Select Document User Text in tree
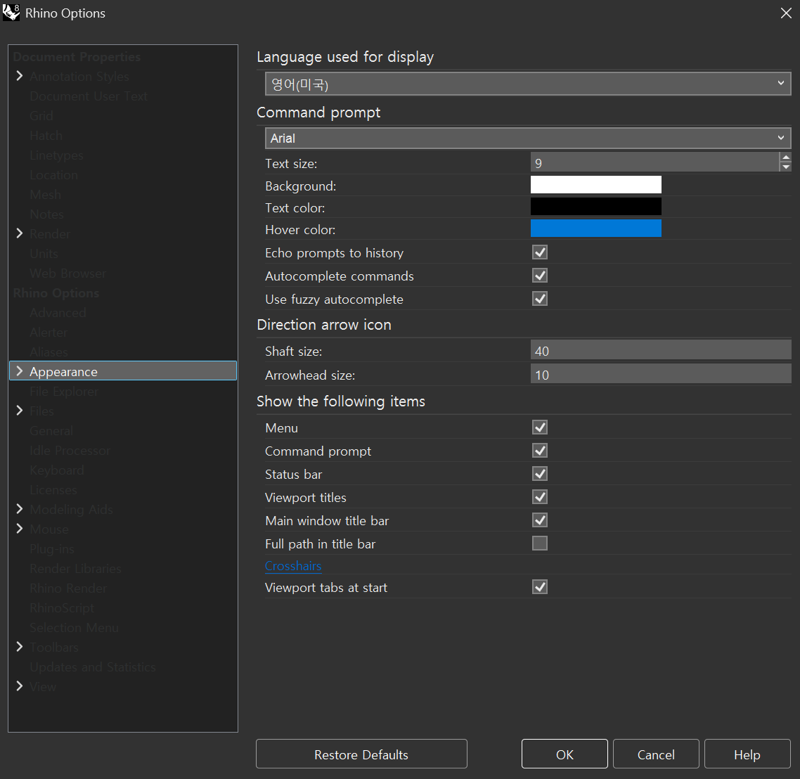This screenshot has width=800, height=779. click(89, 96)
